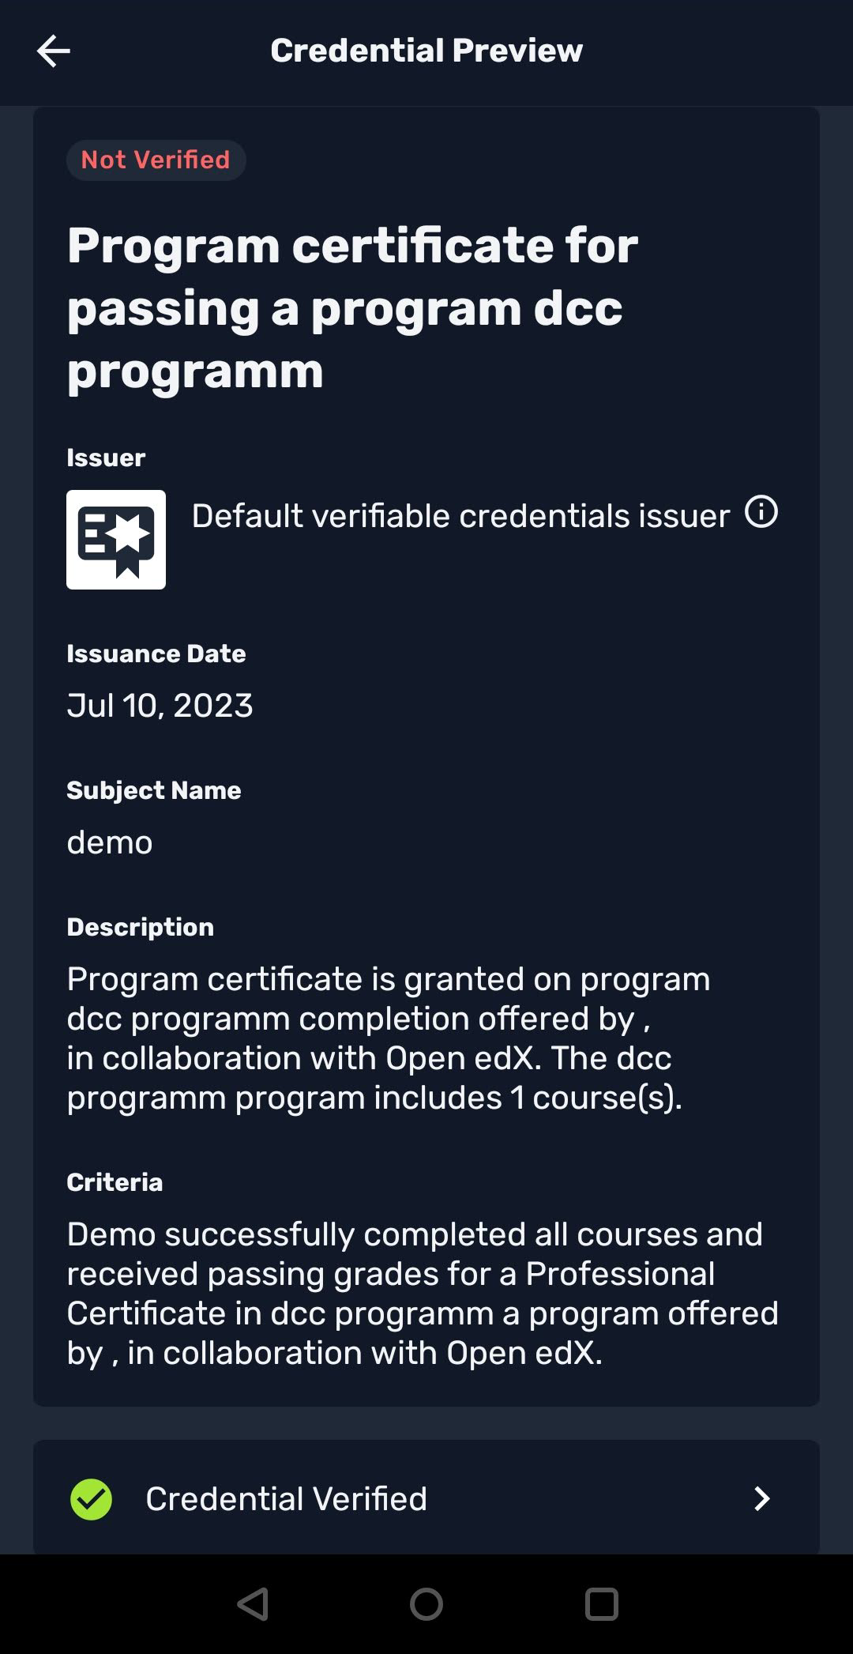
Task: Tap the Not Verified status badge
Action: click(x=156, y=160)
